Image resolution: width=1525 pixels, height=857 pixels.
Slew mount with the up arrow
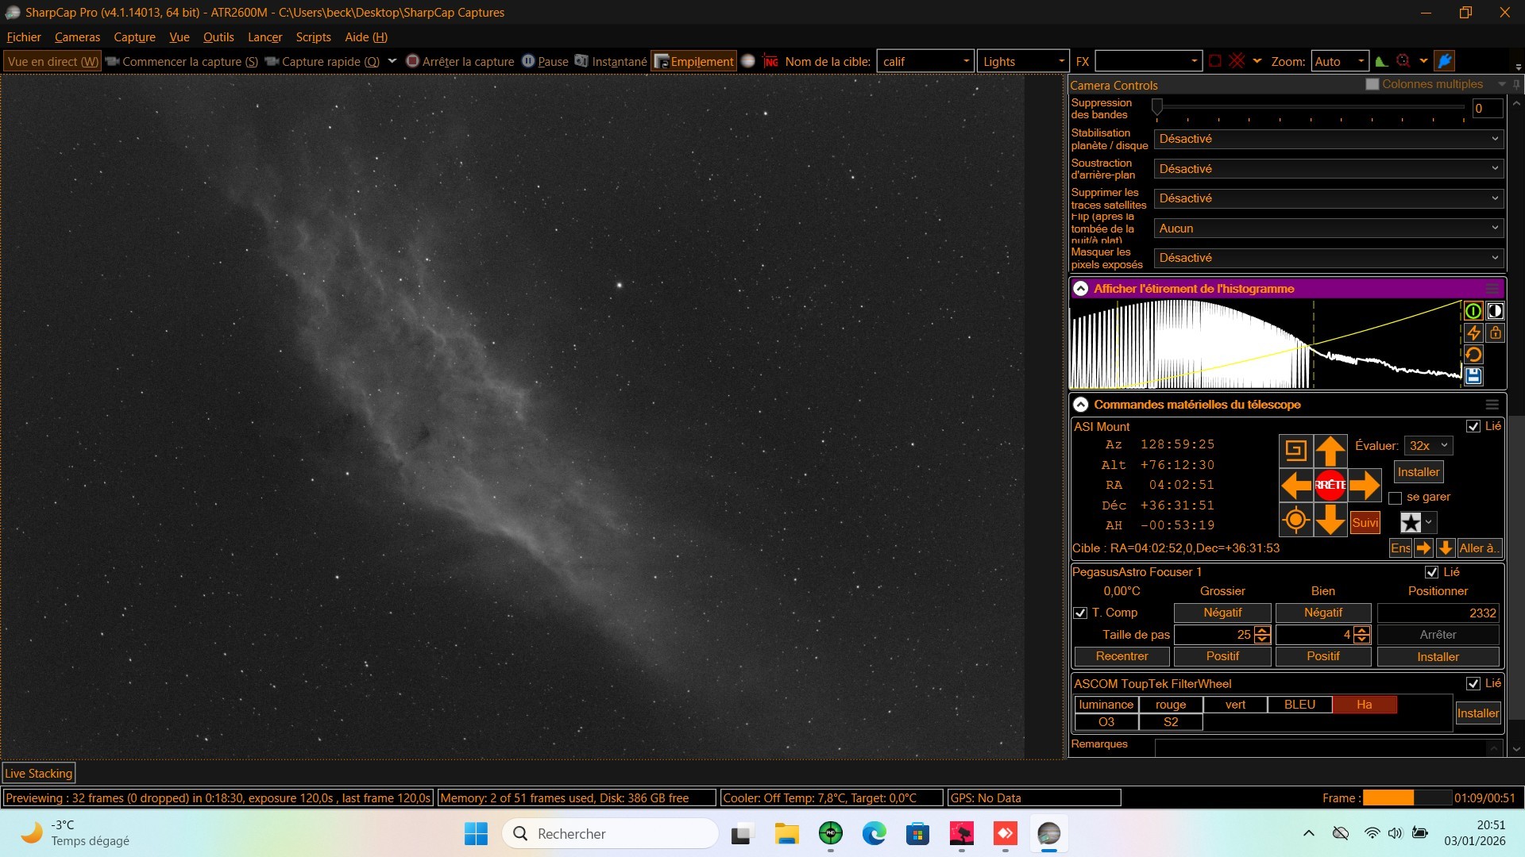1330,451
